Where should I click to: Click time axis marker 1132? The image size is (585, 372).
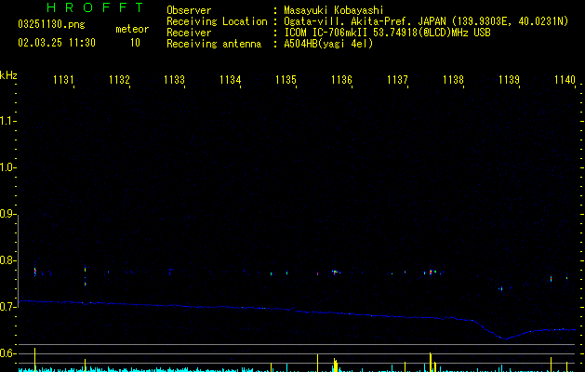[x=119, y=79]
